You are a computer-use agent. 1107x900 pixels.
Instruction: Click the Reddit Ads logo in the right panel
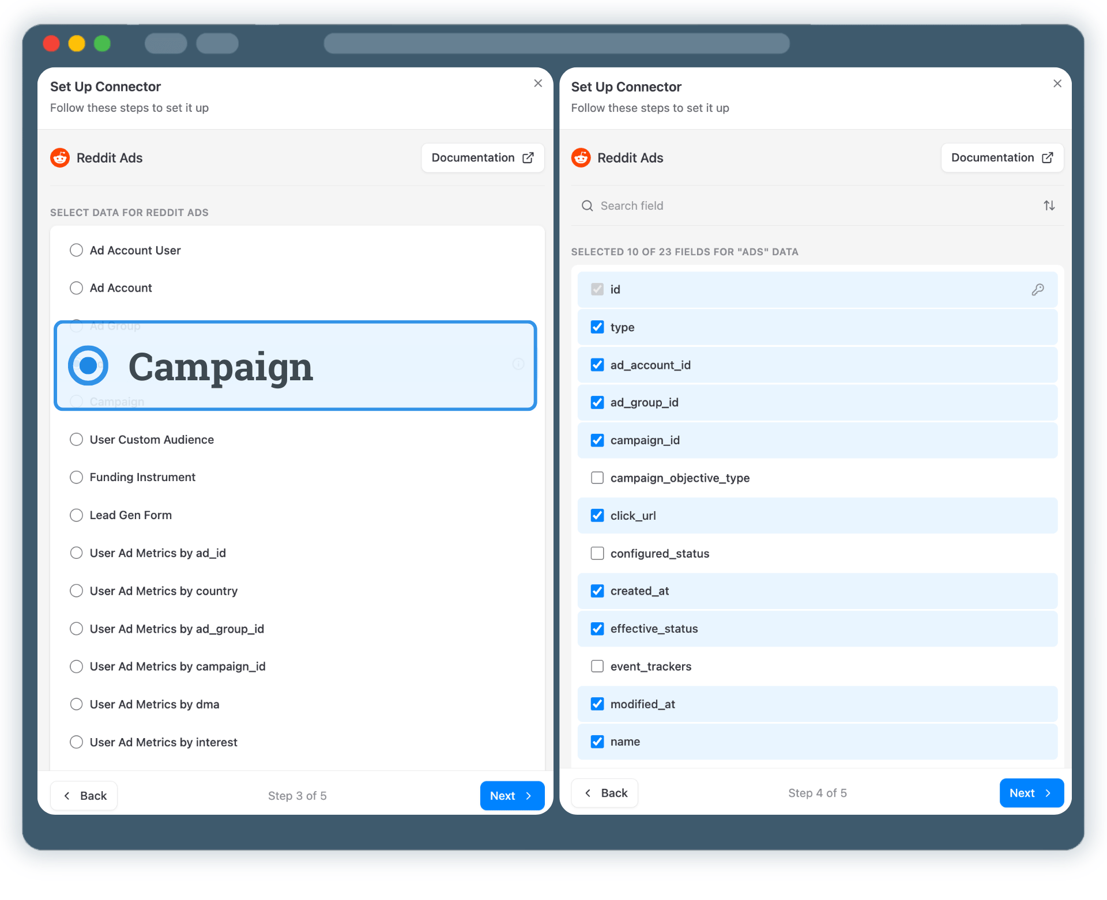pos(581,157)
